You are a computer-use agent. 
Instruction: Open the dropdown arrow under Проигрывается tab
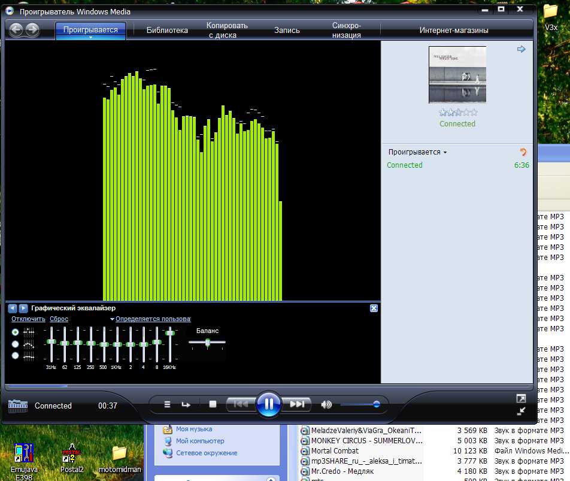point(90,38)
